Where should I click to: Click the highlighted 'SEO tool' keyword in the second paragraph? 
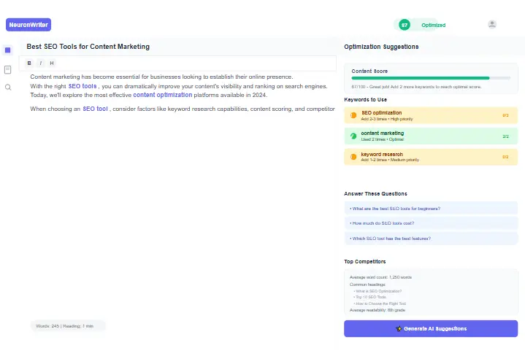[x=95, y=109]
